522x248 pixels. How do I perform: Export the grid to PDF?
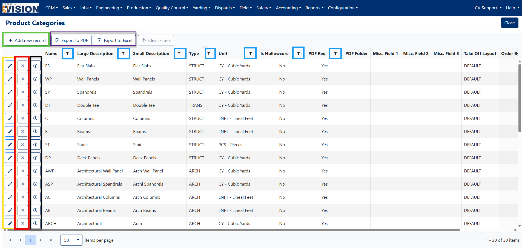(x=71, y=40)
